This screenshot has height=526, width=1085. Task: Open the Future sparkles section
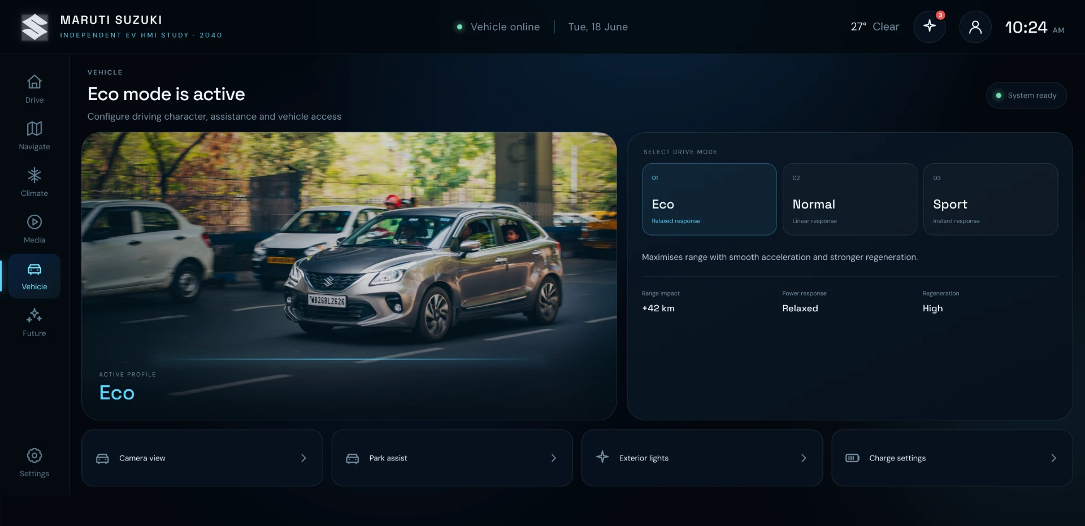[34, 323]
